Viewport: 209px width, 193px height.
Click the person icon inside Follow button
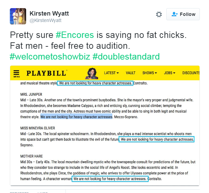174,14
